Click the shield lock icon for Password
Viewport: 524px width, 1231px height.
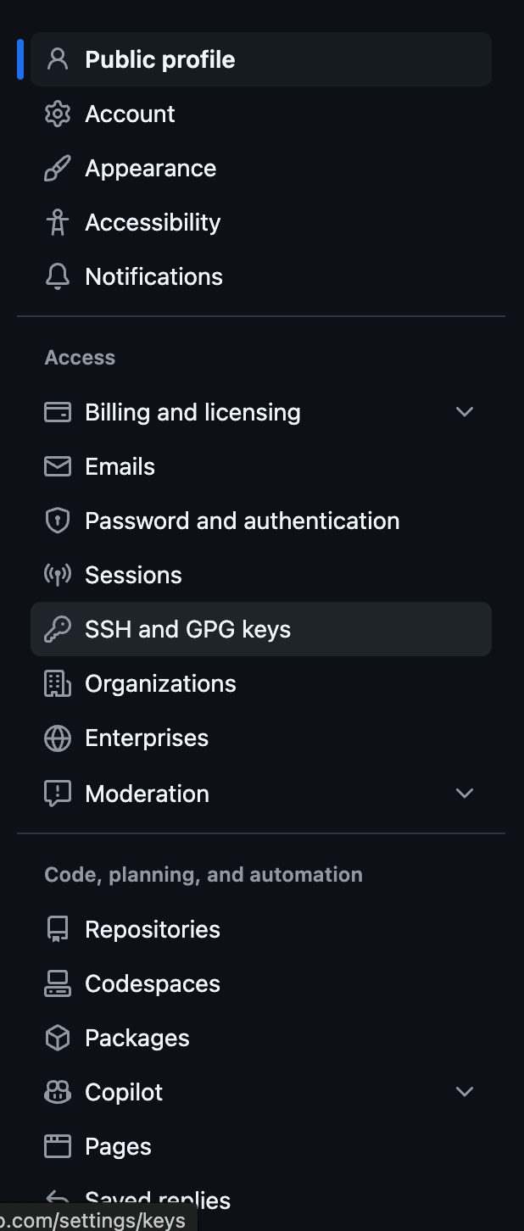click(x=58, y=521)
